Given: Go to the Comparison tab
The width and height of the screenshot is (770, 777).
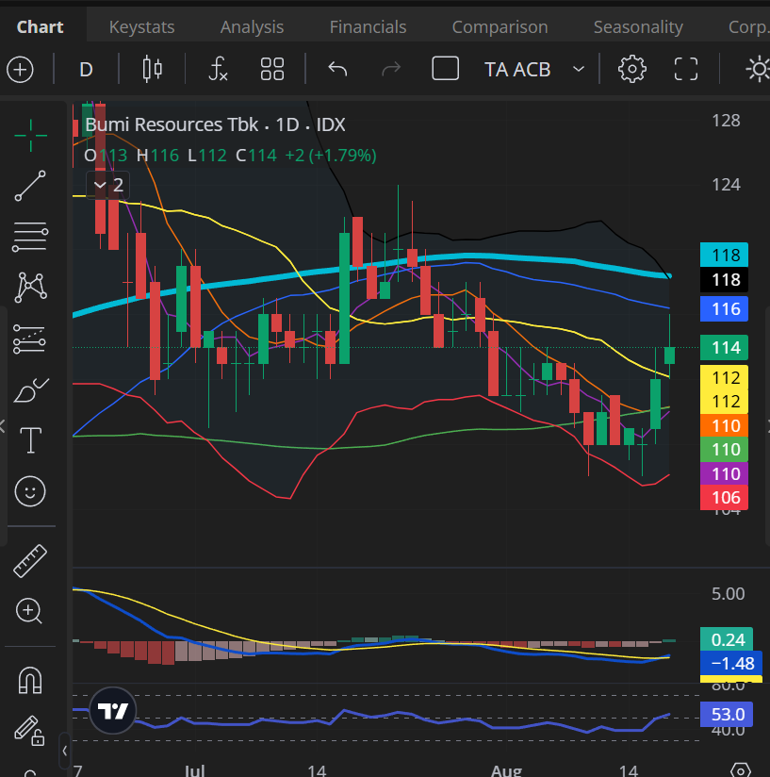Looking at the screenshot, I should [500, 26].
